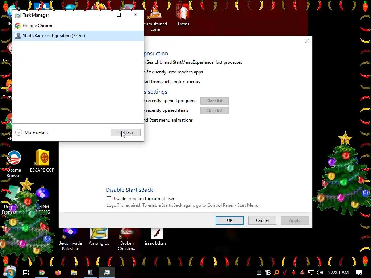Expand More details in Task Manager
Viewport: 371px width, 278px height.
[32, 132]
